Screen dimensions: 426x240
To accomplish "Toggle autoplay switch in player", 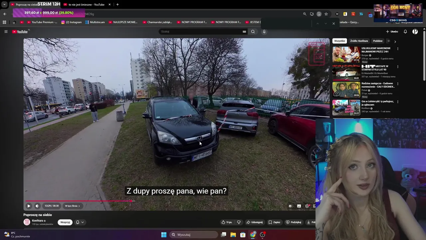I will [290, 206].
